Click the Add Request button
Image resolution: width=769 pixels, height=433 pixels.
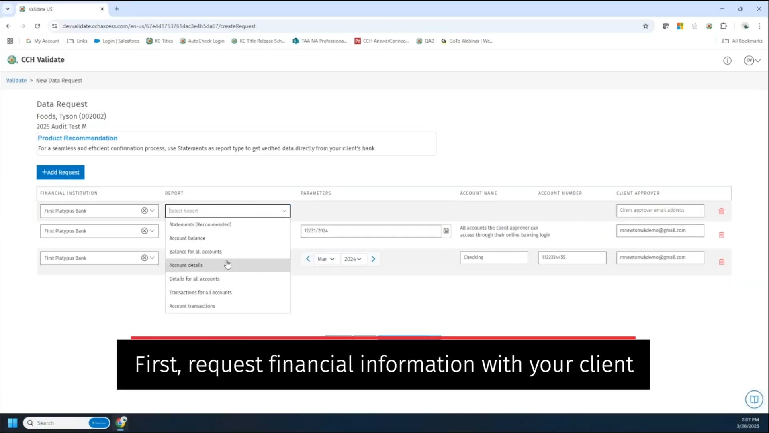click(x=61, y=172)
